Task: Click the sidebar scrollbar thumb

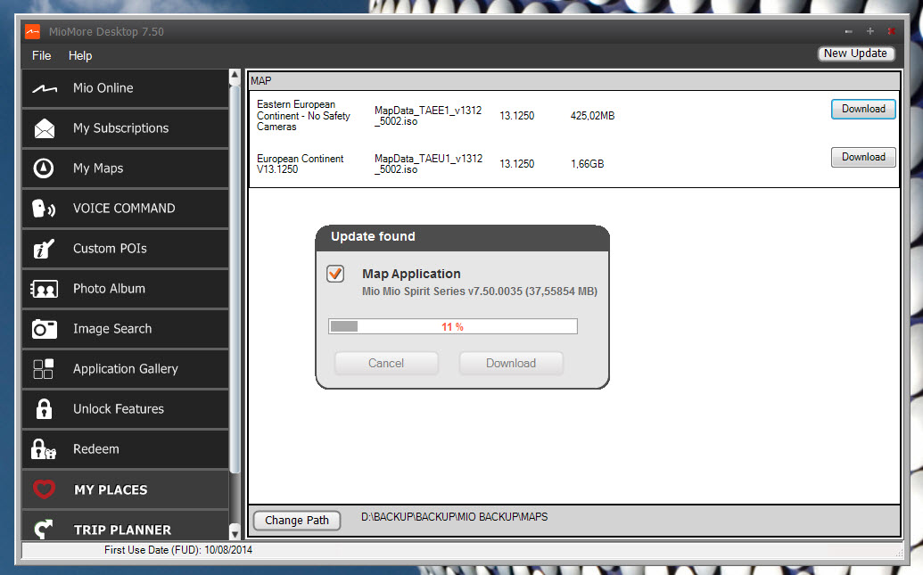Action: (x=235, y=278)
